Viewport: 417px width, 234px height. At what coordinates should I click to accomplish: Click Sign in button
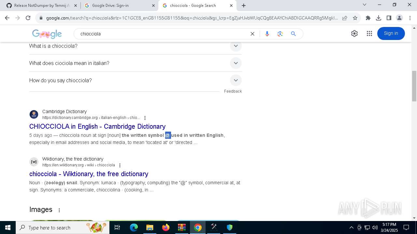coord(391,33)
